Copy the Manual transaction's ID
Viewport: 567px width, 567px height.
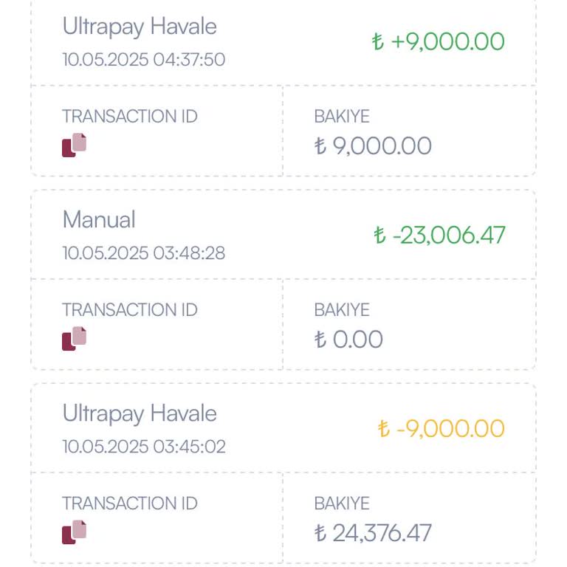(x=75, y=338)
